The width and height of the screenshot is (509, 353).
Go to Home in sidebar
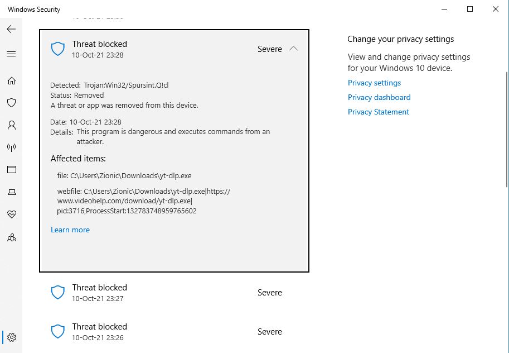(x=11, y=81)
